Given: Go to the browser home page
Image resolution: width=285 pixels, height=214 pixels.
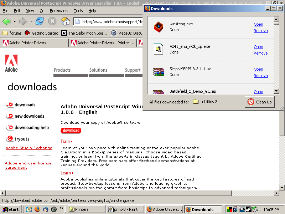Looking at the screenshot, I should coord(65,21).
